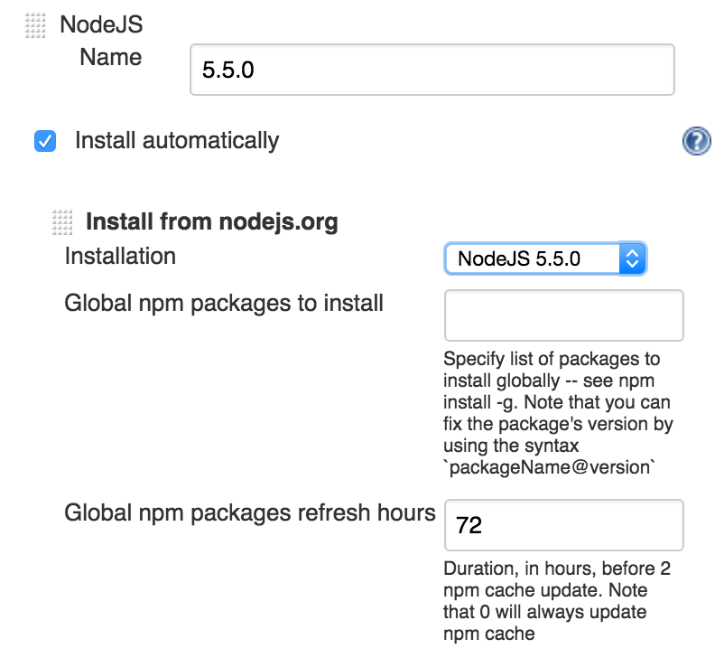The image size is (724, 658).
Task: Click the Install automatically label
Action: point(177,141)
